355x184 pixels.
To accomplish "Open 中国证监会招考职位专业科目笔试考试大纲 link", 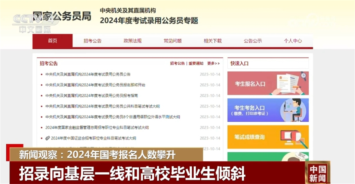I will tap(93, 138).
